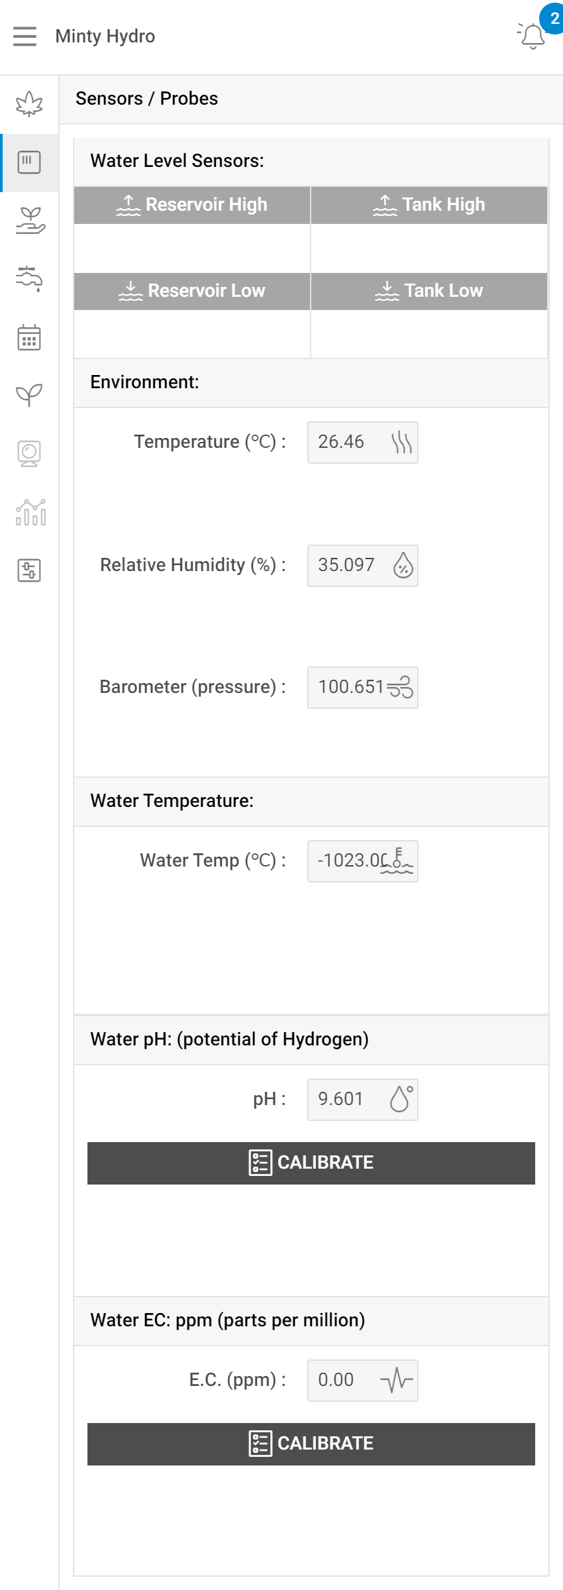Open the hamburger navigation menu
The height and width of the screenshot is (1590, 563).
[25, 36]
